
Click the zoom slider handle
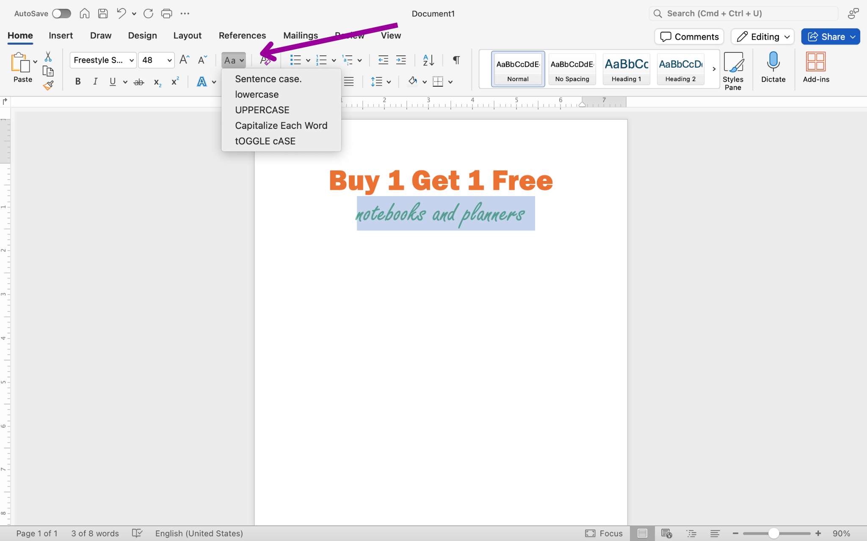point(773,533)
